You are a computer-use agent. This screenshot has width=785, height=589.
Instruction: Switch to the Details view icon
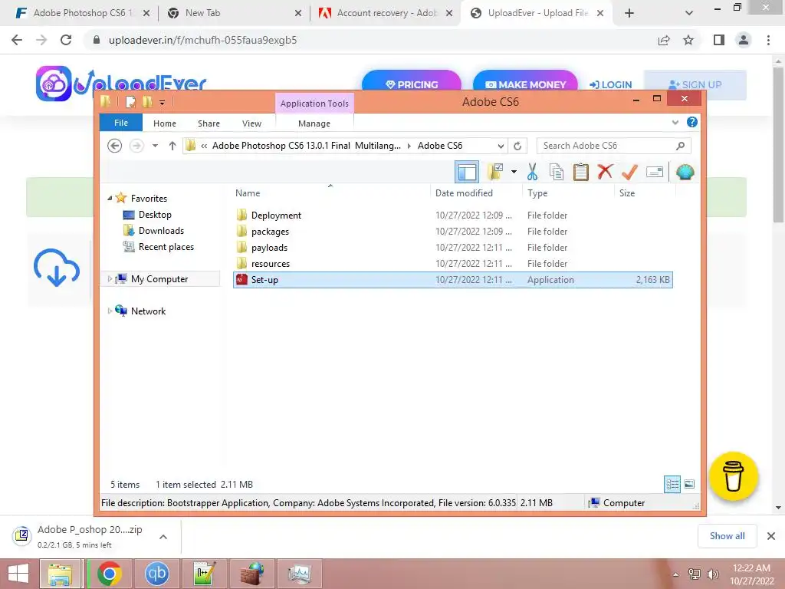[x=672, y=484]
